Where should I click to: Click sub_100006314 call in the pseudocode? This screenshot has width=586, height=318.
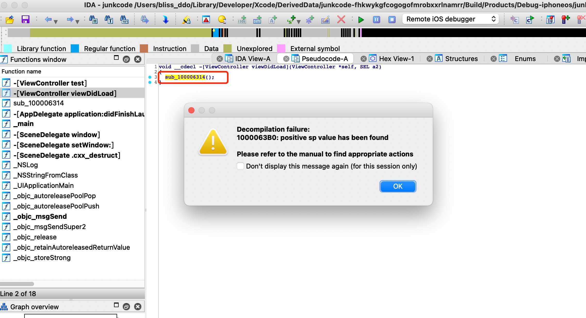point(185,77)
